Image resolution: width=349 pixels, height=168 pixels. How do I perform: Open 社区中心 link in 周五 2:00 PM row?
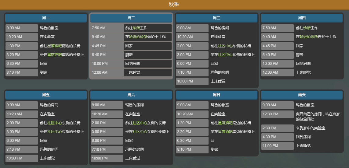[x=55, y=123]
